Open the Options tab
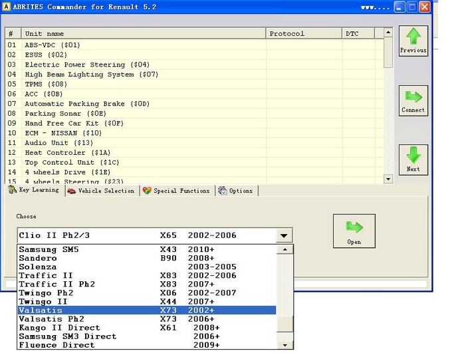 [x=235, y=191]
